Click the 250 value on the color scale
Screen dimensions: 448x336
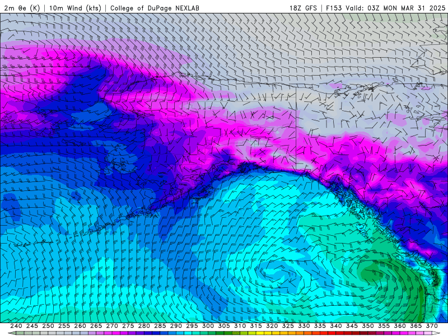coord(48,326)
